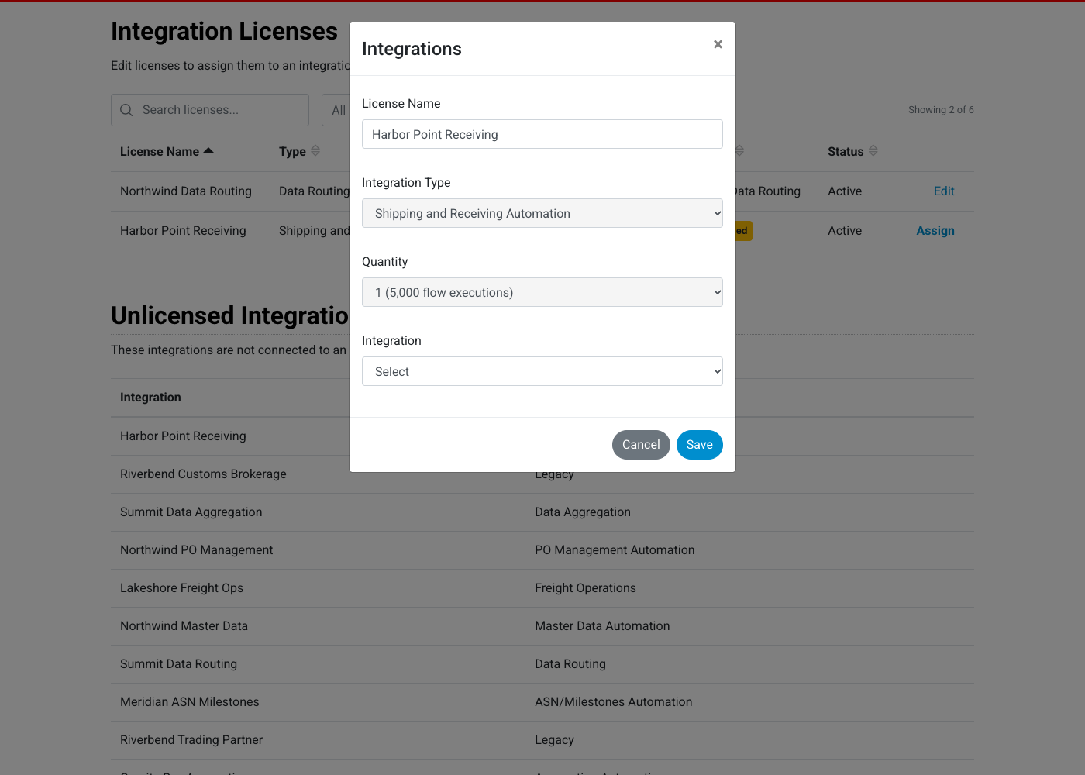Click Master Data Automation type cell
This screenshot has height=775, width=1085.
602,626
